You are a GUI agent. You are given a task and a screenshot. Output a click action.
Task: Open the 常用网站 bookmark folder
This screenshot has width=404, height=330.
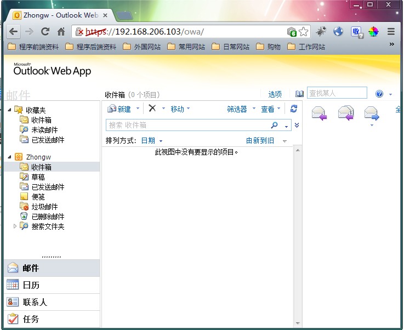click(x=186, y=47)
